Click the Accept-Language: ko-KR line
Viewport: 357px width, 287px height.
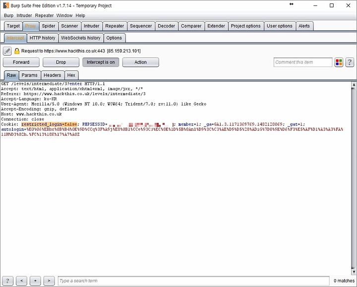pos(29,99)
